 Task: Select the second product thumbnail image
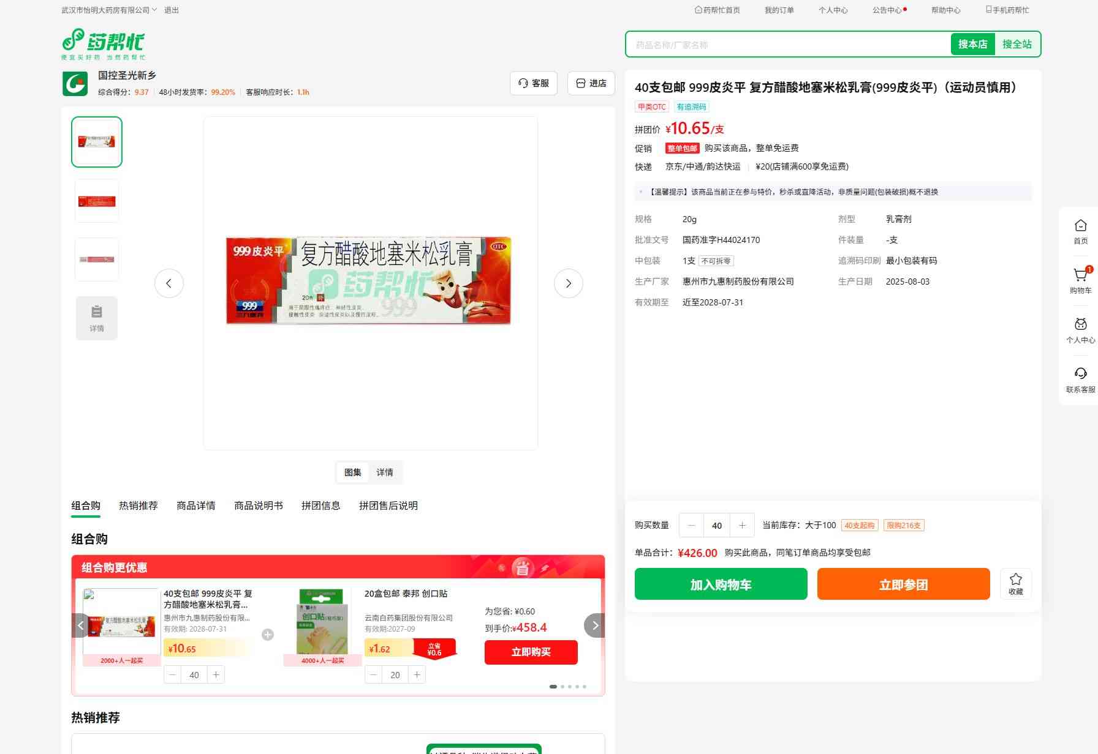tap(97, 201)
